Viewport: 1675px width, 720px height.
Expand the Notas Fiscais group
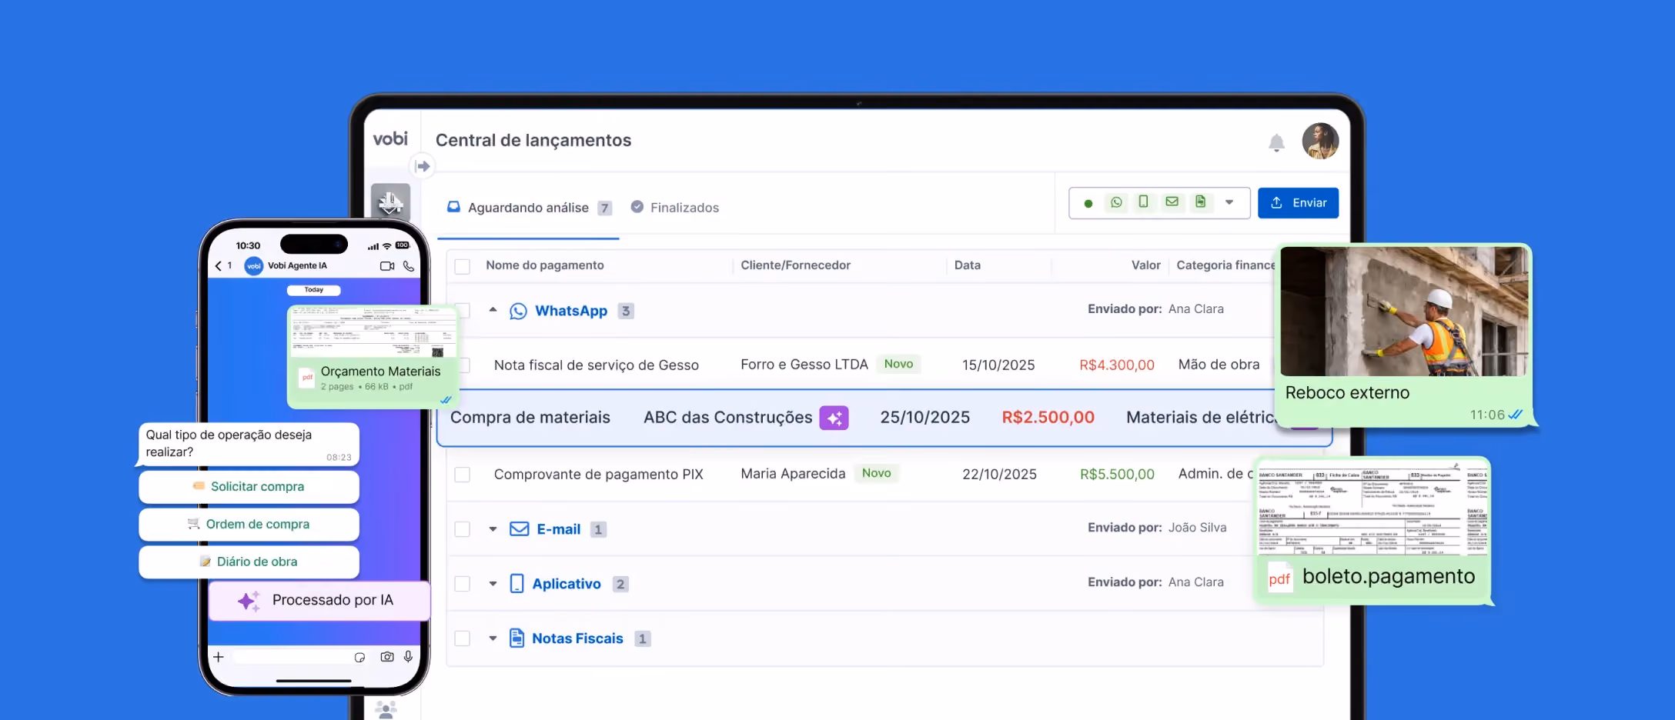pos(493,638)
